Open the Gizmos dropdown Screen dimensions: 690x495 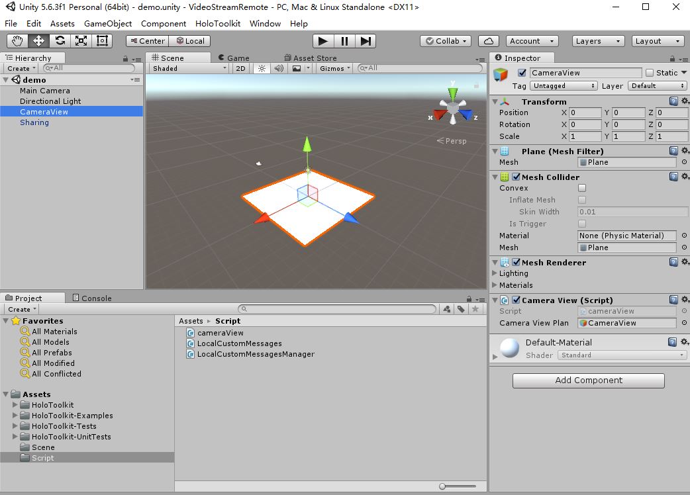pyautogui.click(x=334, y=68)
